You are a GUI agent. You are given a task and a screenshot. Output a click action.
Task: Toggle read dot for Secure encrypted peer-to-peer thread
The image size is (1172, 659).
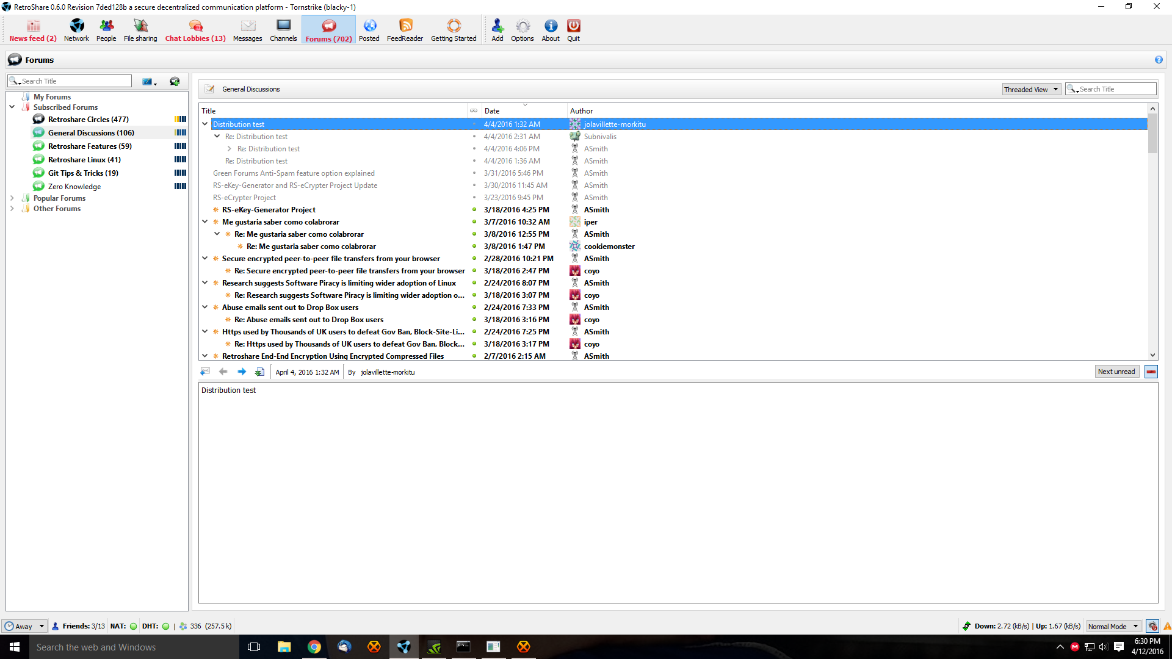[x=474, y=258]
